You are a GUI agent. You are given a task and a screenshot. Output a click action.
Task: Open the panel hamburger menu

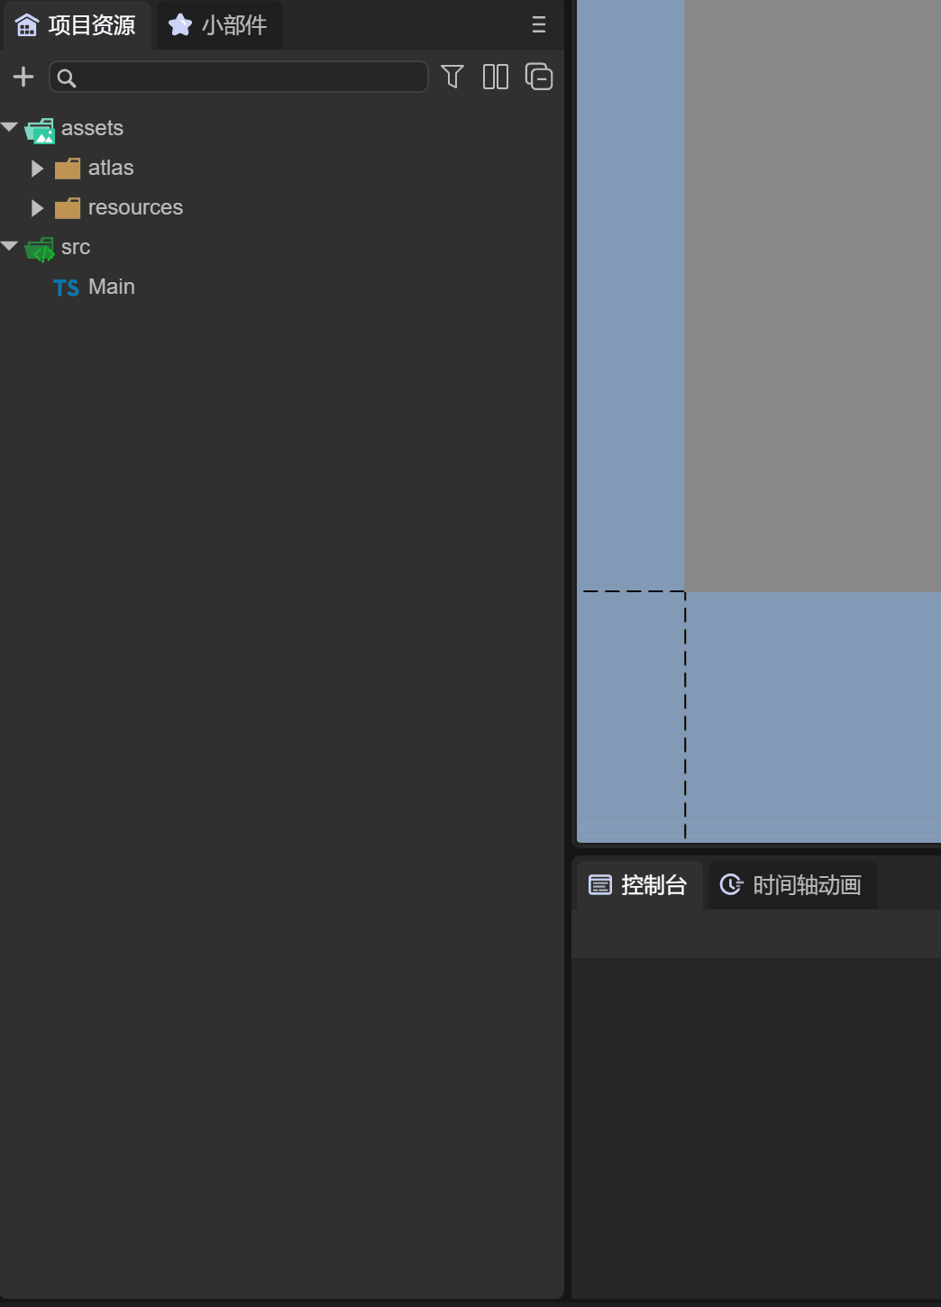pyautogui.click(x=539, y=25)
